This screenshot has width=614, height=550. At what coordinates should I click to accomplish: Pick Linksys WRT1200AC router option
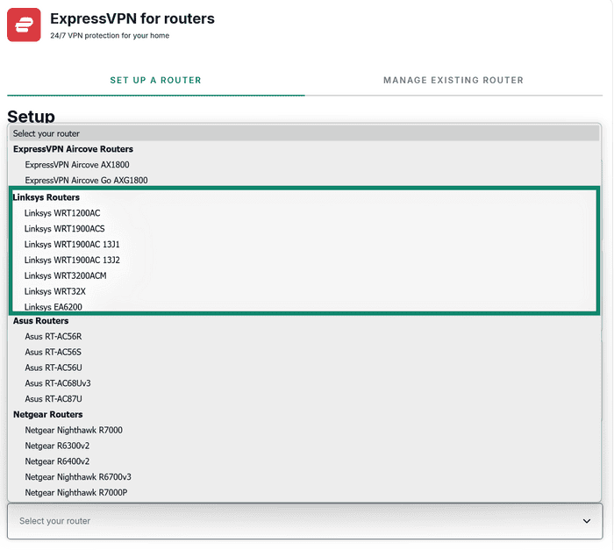coord(304,213)
